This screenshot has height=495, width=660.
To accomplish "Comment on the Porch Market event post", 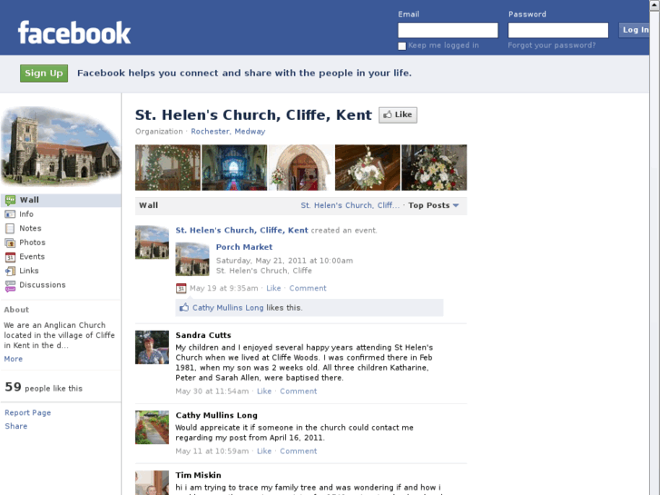I will pyautogui.click(x=308, y=288).
